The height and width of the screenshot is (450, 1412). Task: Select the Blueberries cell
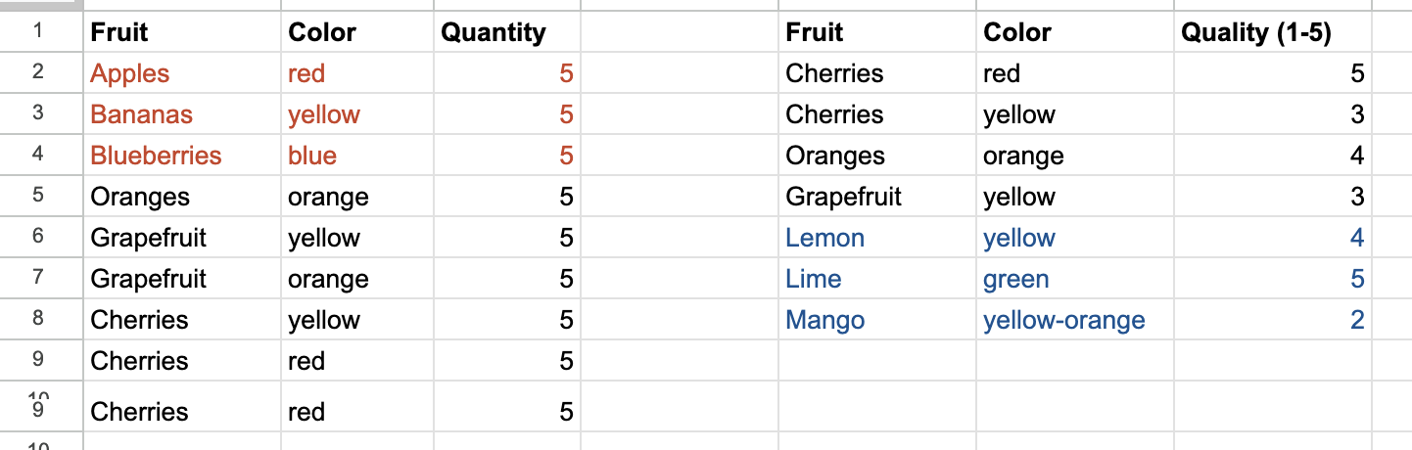point(156,156)
